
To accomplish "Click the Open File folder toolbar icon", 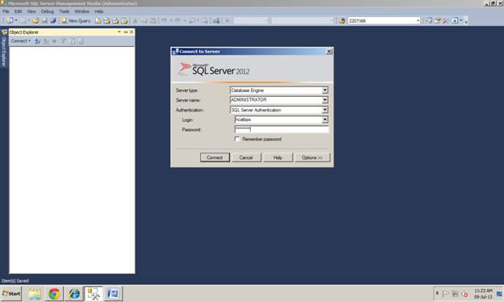I will pos(35,21).
